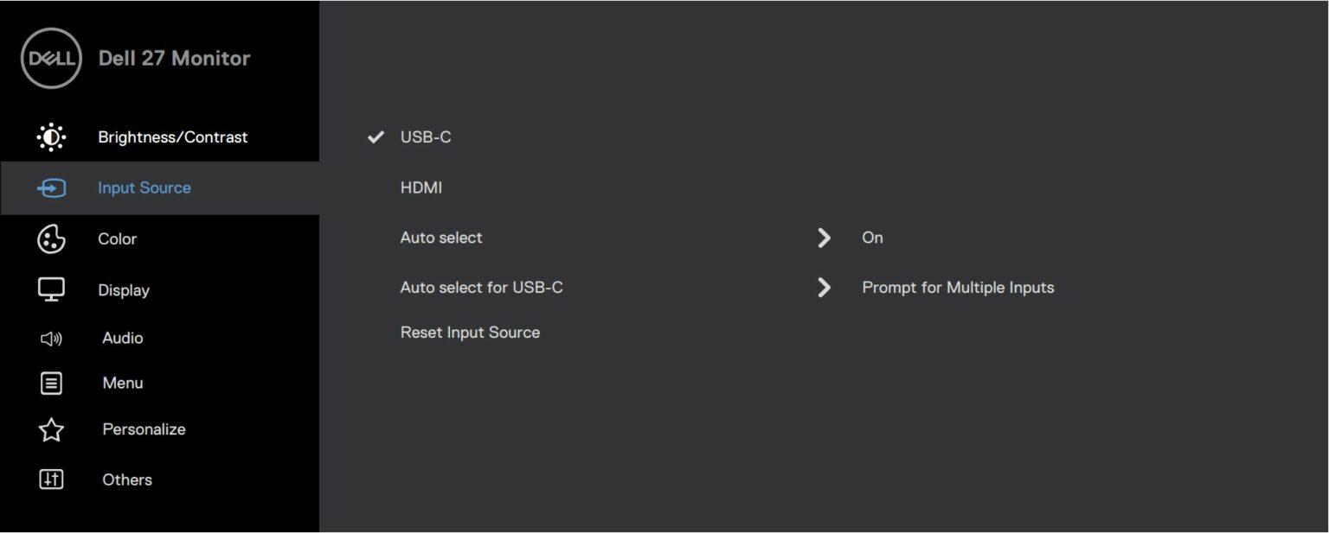This screenshot has width=1329, height=533.
Task: Click the On value for Auto select
Action: point(872,238)
